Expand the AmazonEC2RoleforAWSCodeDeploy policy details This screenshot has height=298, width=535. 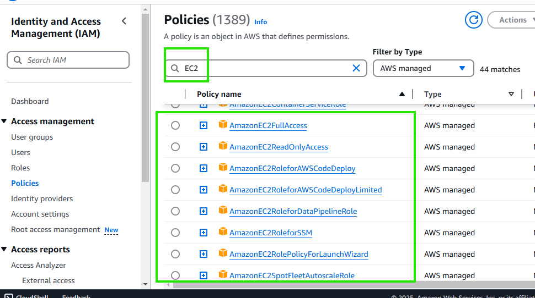coord(204,168)
